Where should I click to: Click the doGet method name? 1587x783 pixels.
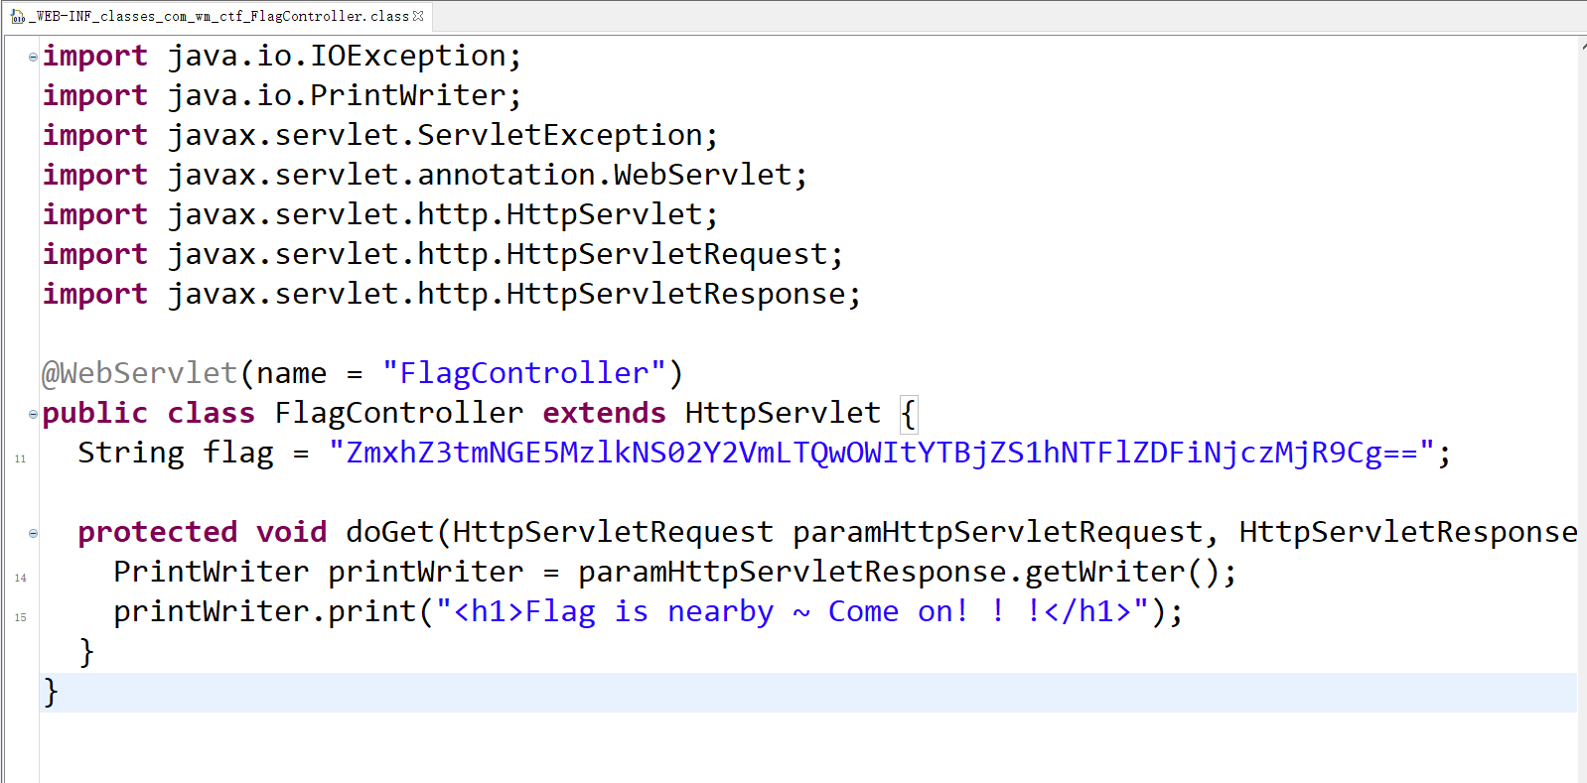click(x=389, y=533)
